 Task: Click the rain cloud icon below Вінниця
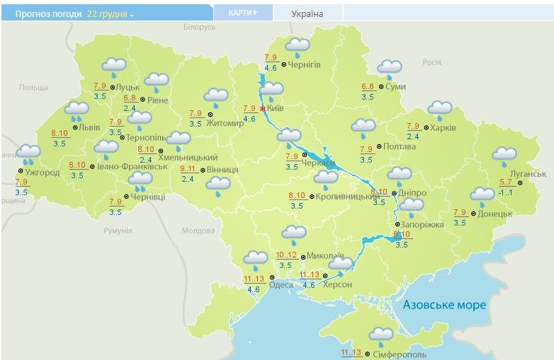(x=218, y=187)
